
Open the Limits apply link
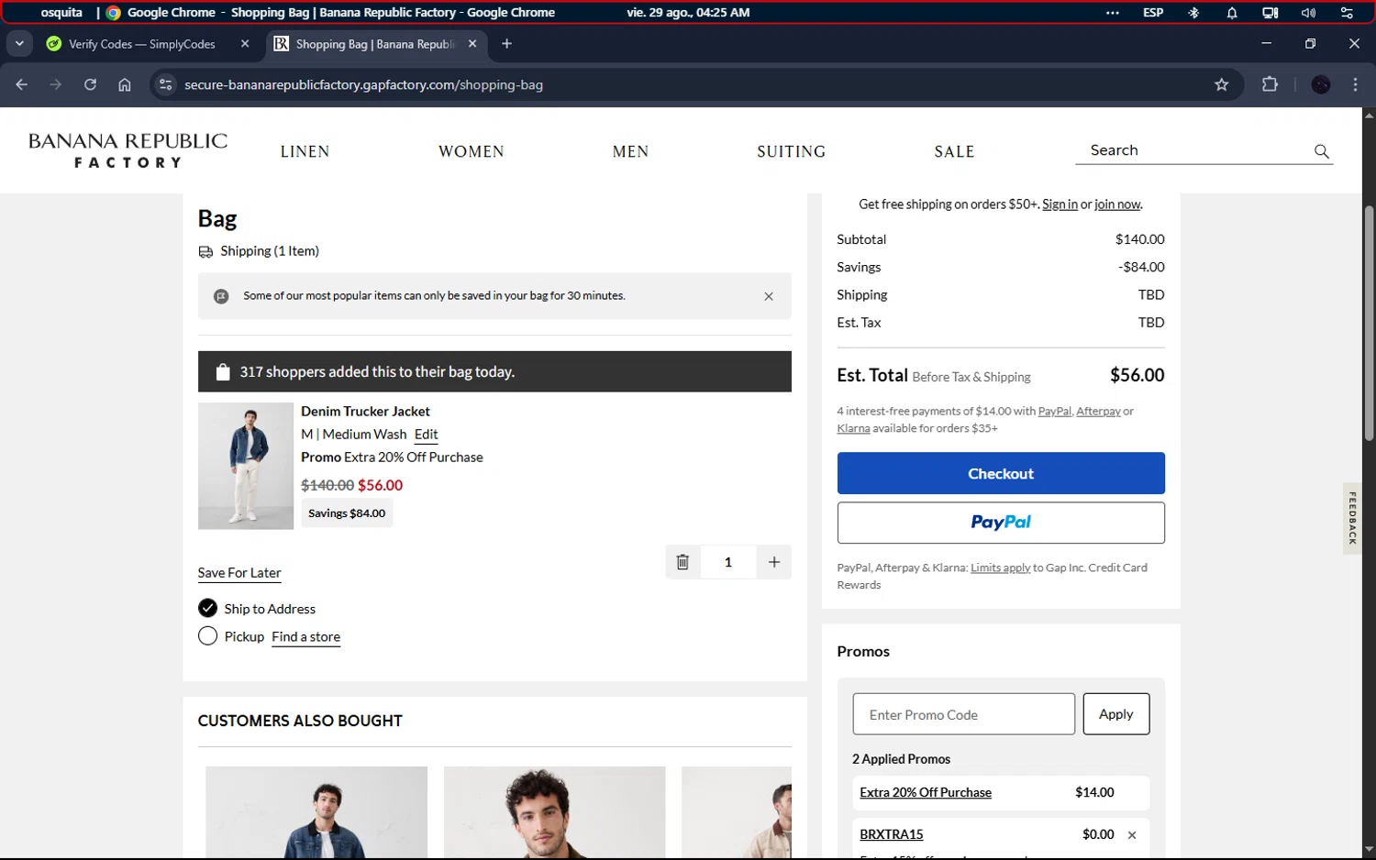pyautogui.click(x=1000, y=568)
